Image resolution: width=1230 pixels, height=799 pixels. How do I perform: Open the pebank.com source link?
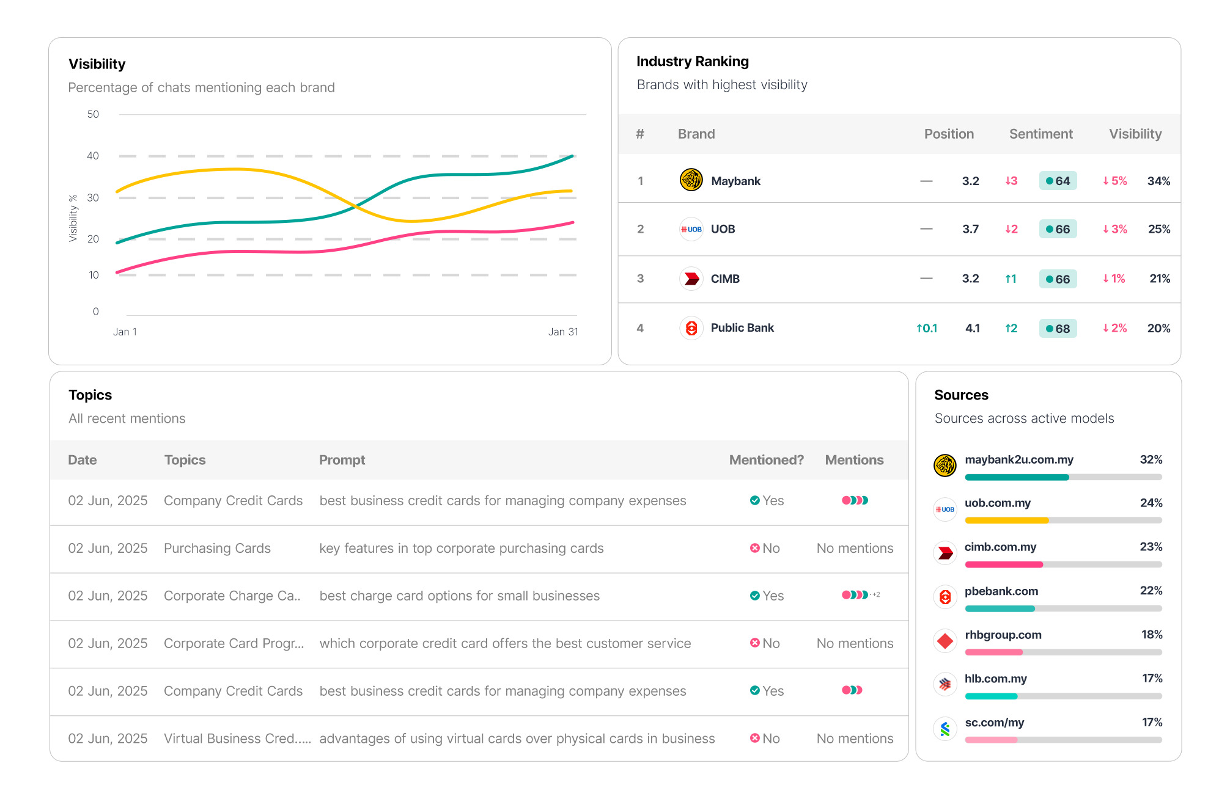click(x=1001, y=591)
